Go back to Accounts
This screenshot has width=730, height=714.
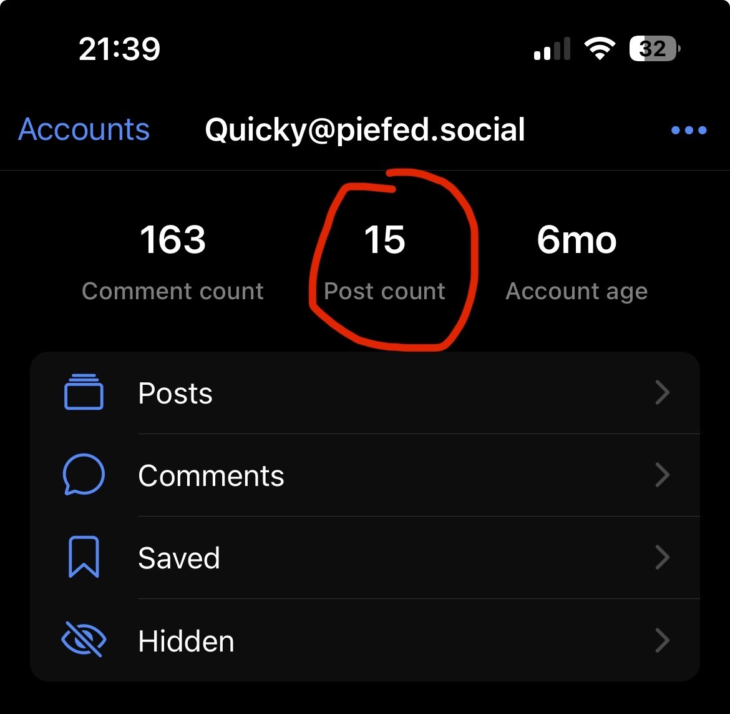click(84, 130)
